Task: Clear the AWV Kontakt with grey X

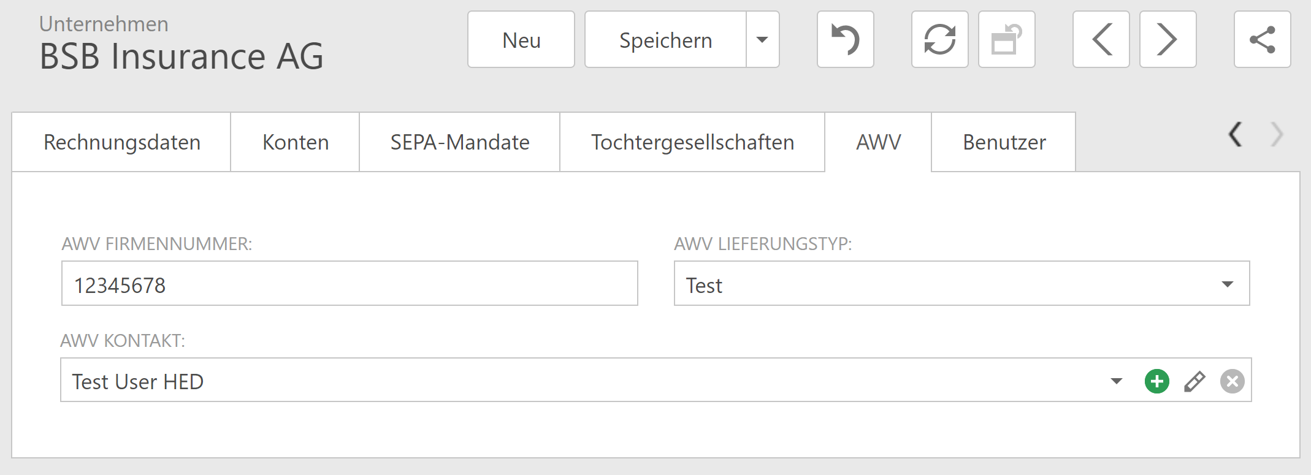Action: [1232, 381]
